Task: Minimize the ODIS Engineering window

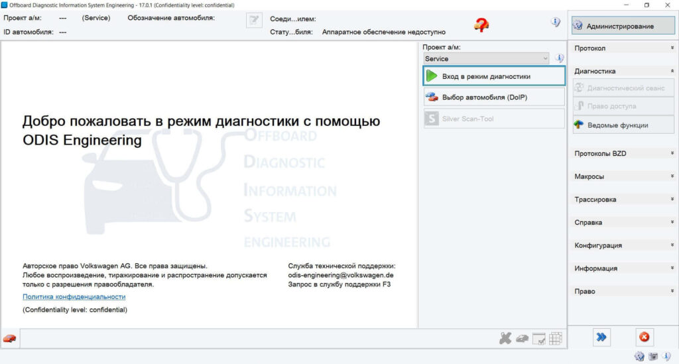Action: pyautogui.click(x=626, y=5)
